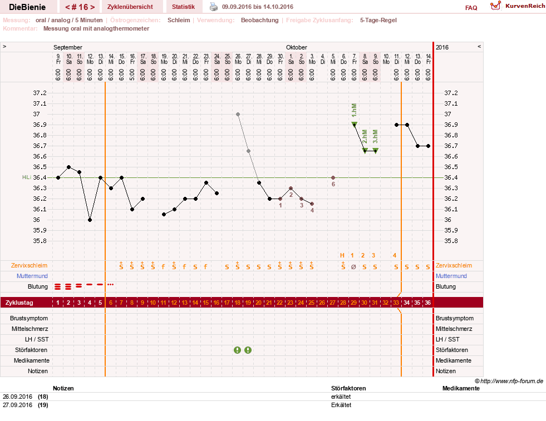This screenshot has height=421, width=546.
Task: Click the Notizen column header below the chart
Action: click(x=63, y=388)
